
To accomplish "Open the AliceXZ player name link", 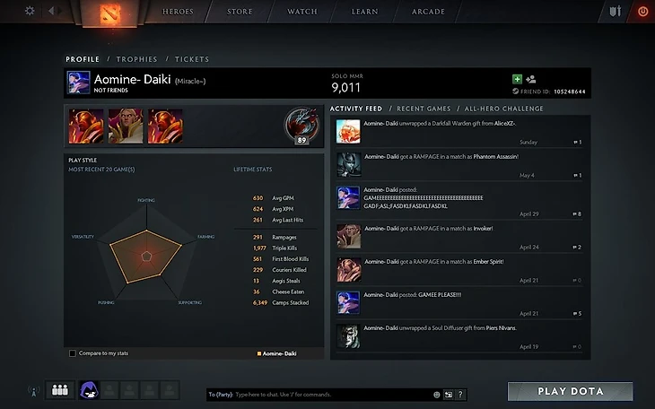I will tap(504, 123).
